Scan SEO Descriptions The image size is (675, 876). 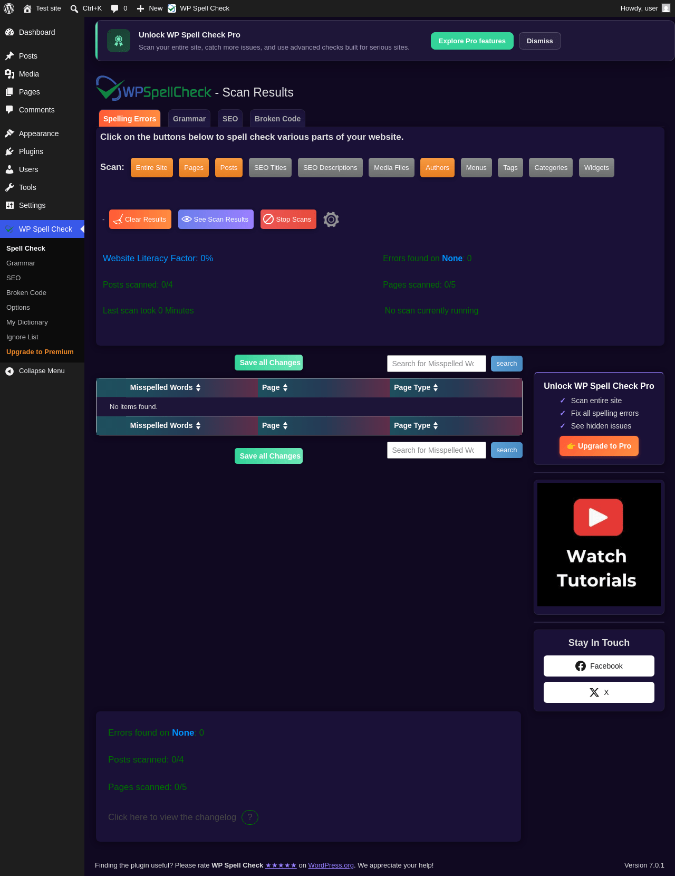click(x=330, y=168)
